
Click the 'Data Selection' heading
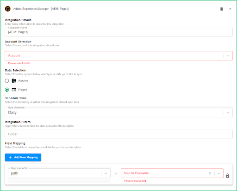click(x=15, y=70)
